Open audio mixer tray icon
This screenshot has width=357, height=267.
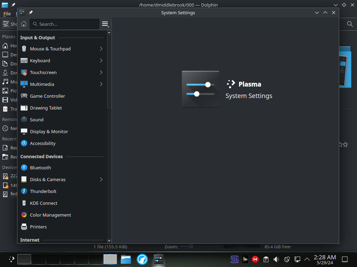coord(235,259)
